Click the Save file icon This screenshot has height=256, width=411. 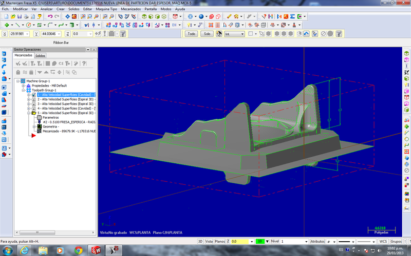point(18,16)
